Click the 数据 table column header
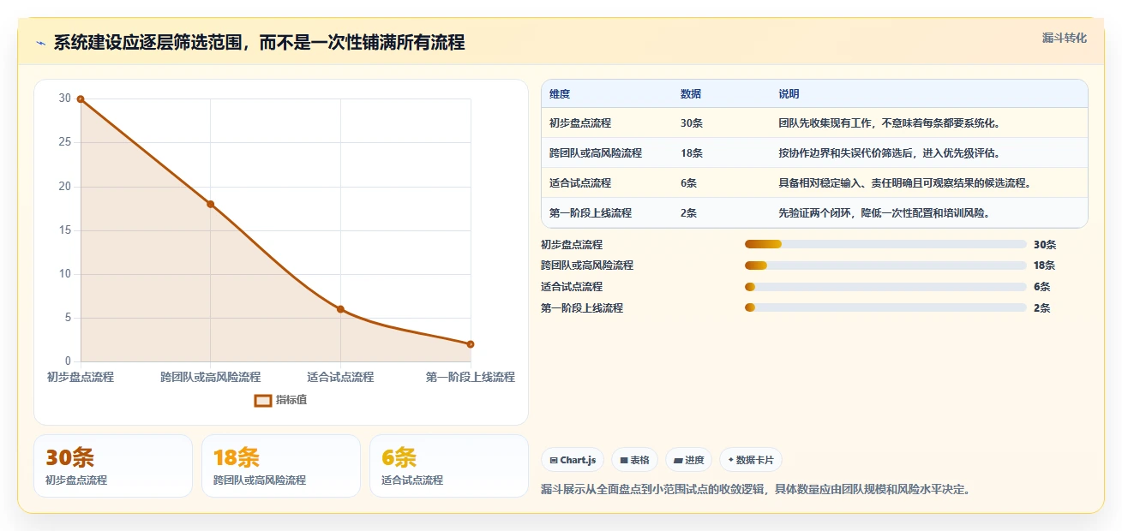This screenshot has height=531, width=1122. pyautogui.click(x=691, y=94)
